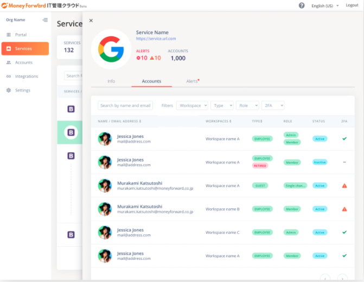Open Settings from the sidebar
Image resolution: width=364 pixels, height=282 pixels.
click(25, 90)
